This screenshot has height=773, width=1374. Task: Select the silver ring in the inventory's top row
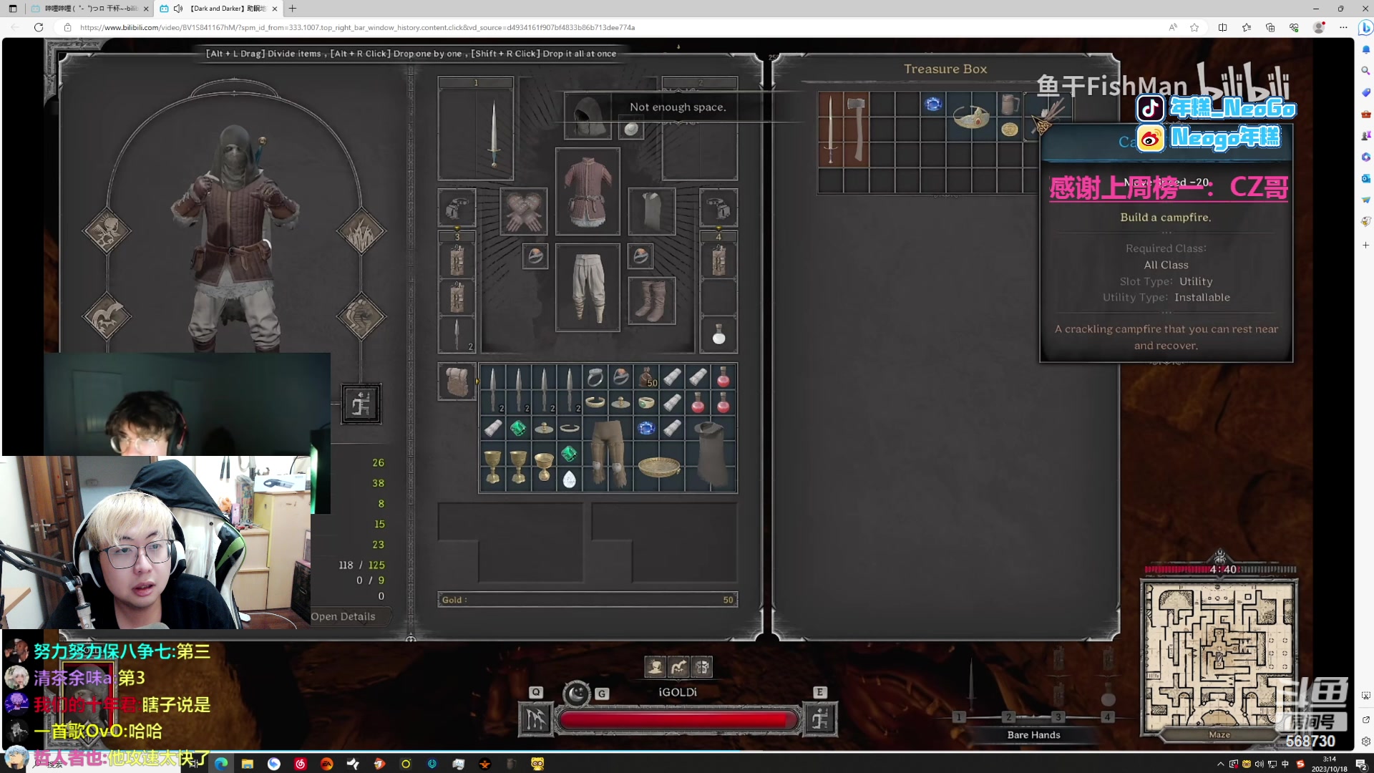(595, 377)
